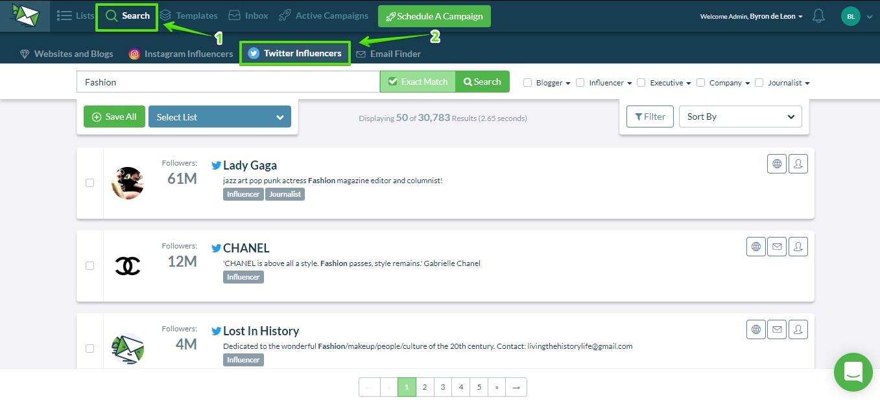Go to results page 2

pos(425,387)
